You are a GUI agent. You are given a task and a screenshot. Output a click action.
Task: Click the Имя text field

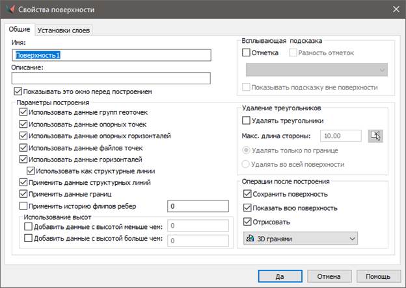(x=111, y=55)
